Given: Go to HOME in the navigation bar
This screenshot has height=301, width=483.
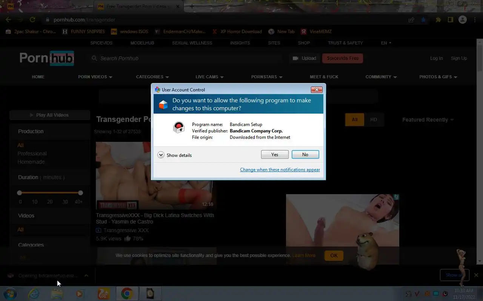Looking at the screenshot, I should (38, 77).
